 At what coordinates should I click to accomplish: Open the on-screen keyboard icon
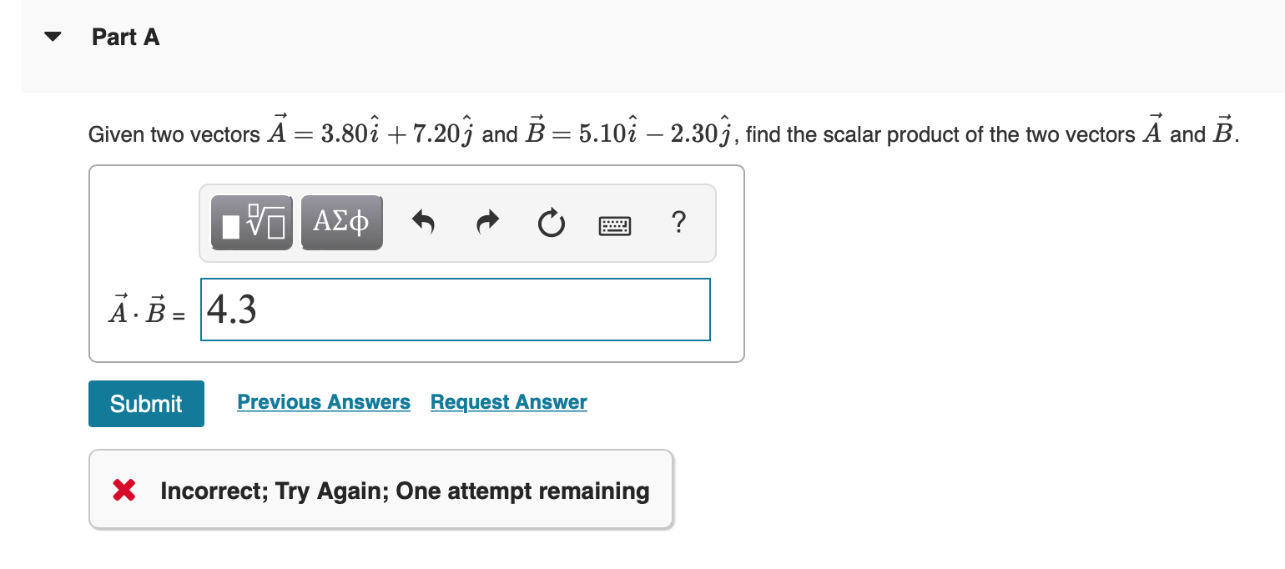(615, 223)
